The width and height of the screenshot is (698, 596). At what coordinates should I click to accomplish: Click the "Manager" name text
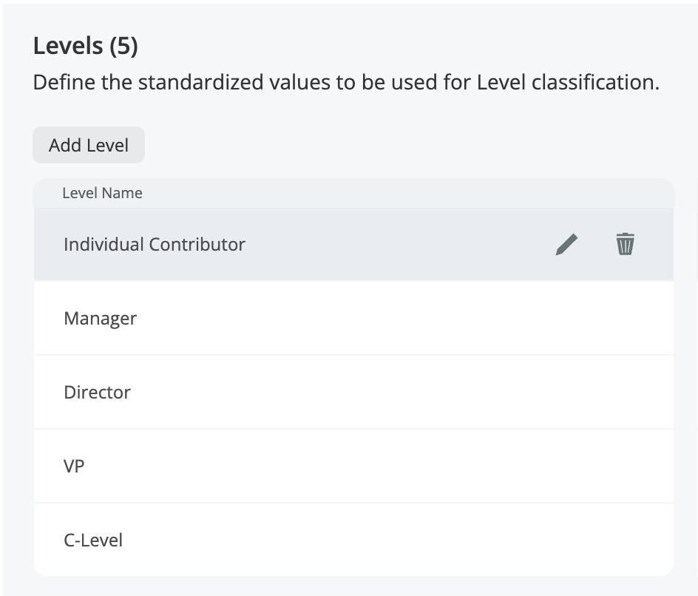[101, 319]
